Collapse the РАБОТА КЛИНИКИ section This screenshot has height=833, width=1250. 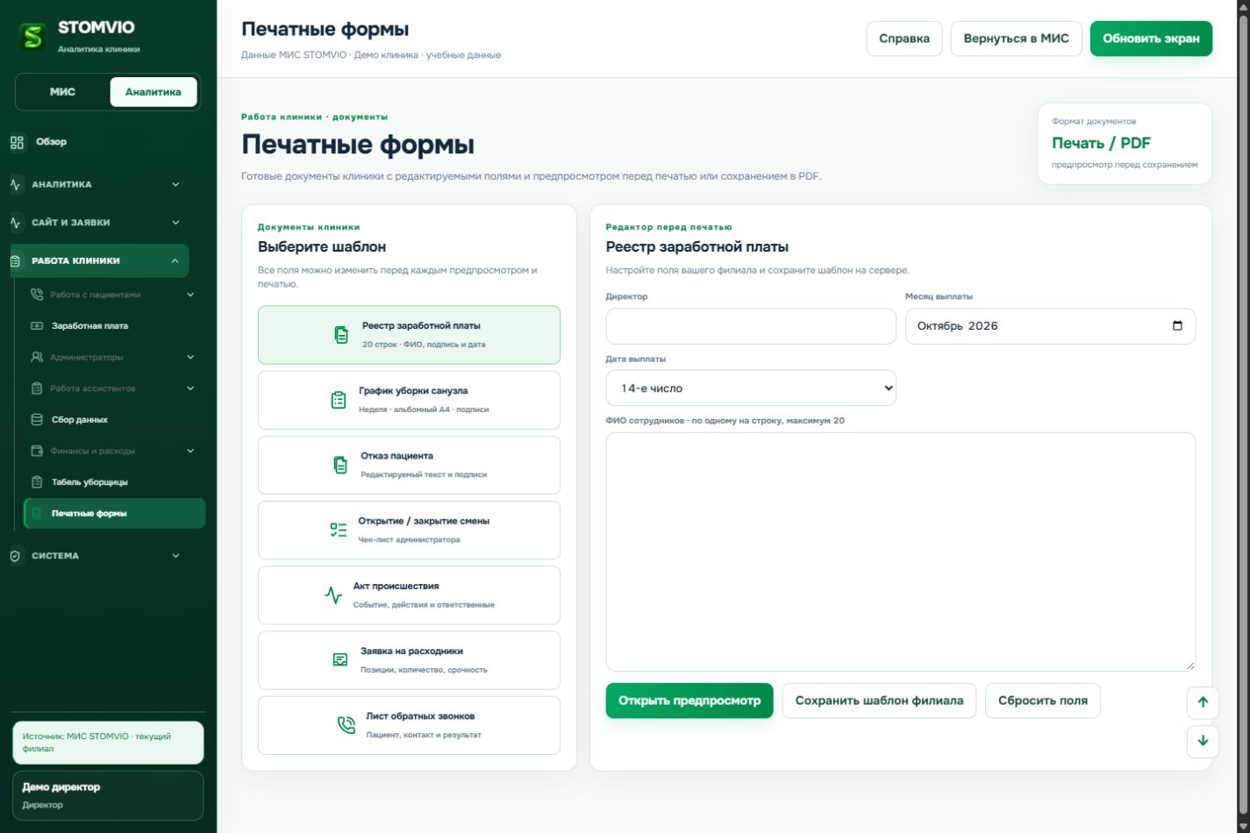pos(175,260)
